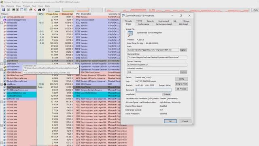The image size is (259, 146).
Task: Select the SECOMN64.exe process row
Action: (60, 73)
